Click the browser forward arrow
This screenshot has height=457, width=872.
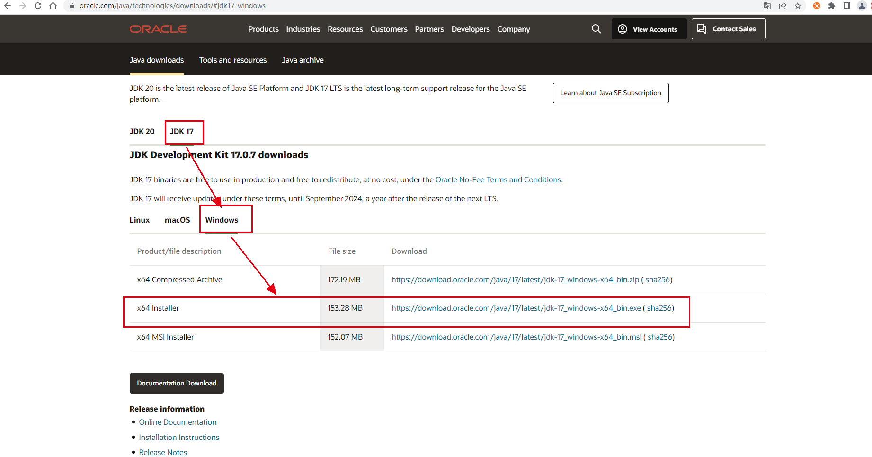coord(23,6)
